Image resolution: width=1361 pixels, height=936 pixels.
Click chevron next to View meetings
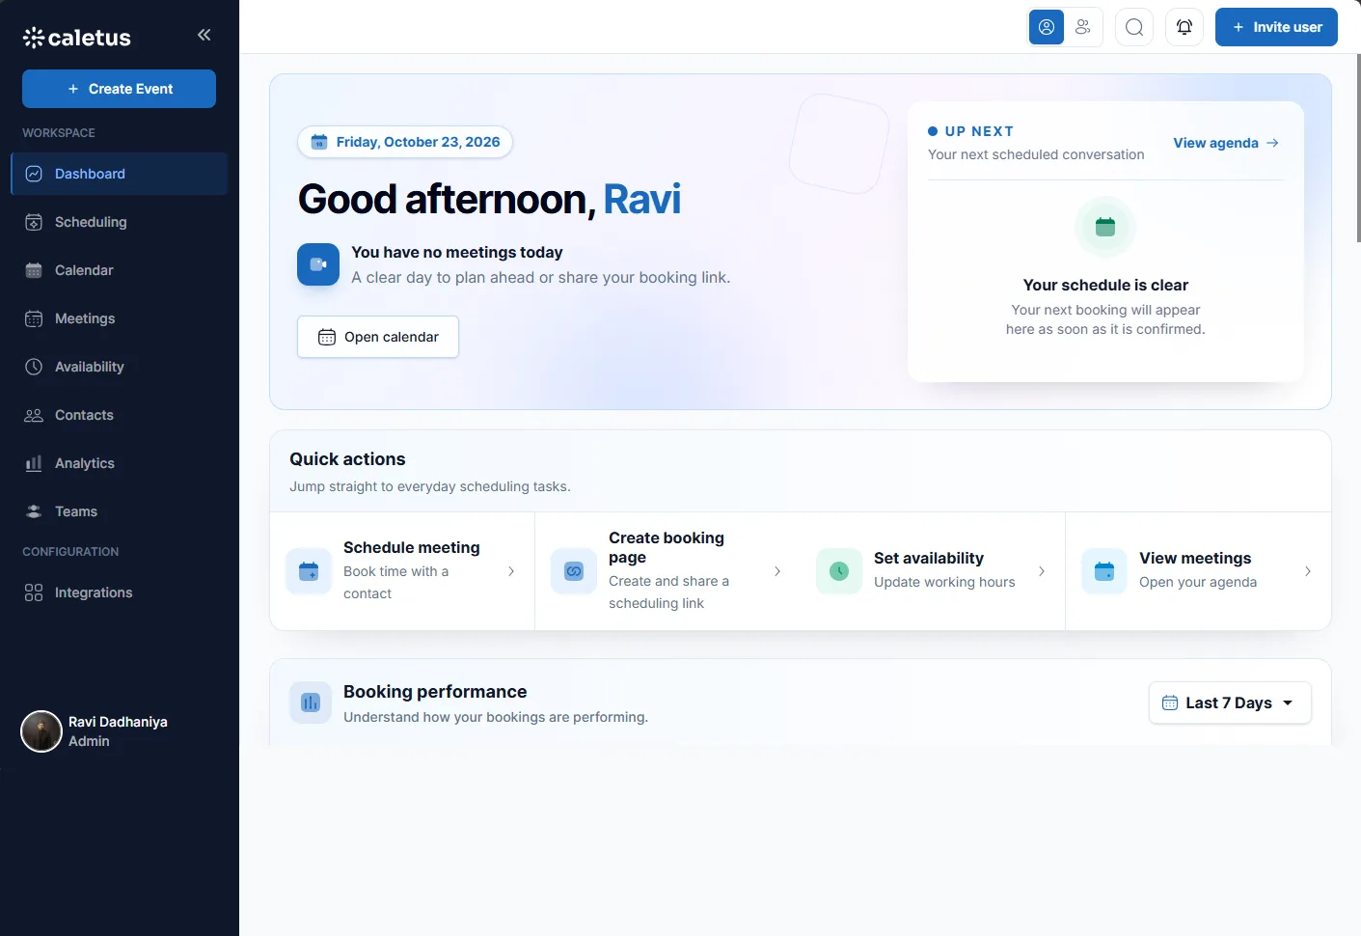1308,571
